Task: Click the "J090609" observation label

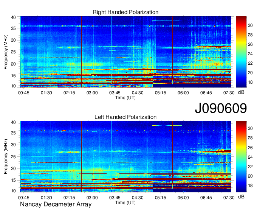Action: [x=221, y=108]
